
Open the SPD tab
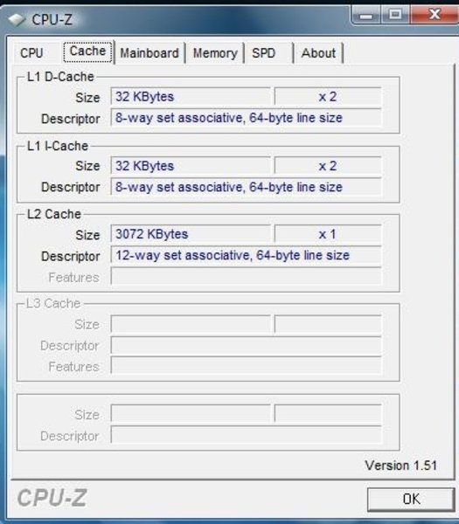click(264, 52)
